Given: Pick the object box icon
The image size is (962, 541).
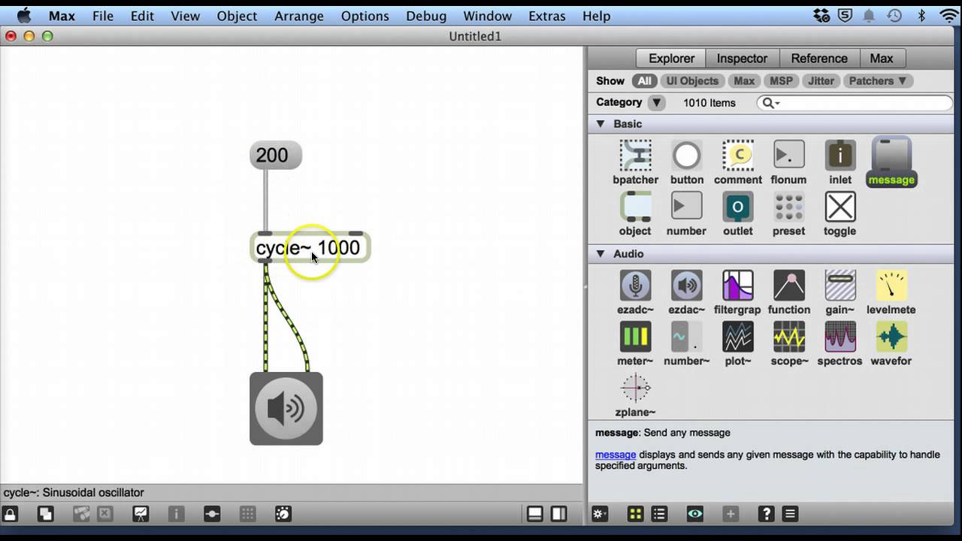Looking at the screenshot, I should click(x=636, y=207).
